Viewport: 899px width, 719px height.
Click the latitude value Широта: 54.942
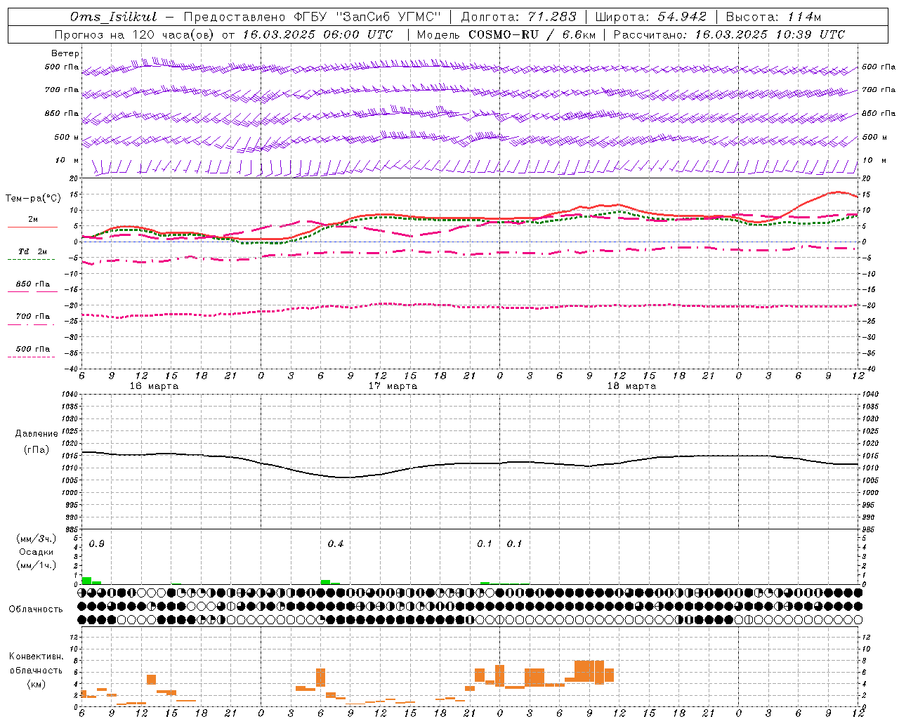click(x=650, y=17)
